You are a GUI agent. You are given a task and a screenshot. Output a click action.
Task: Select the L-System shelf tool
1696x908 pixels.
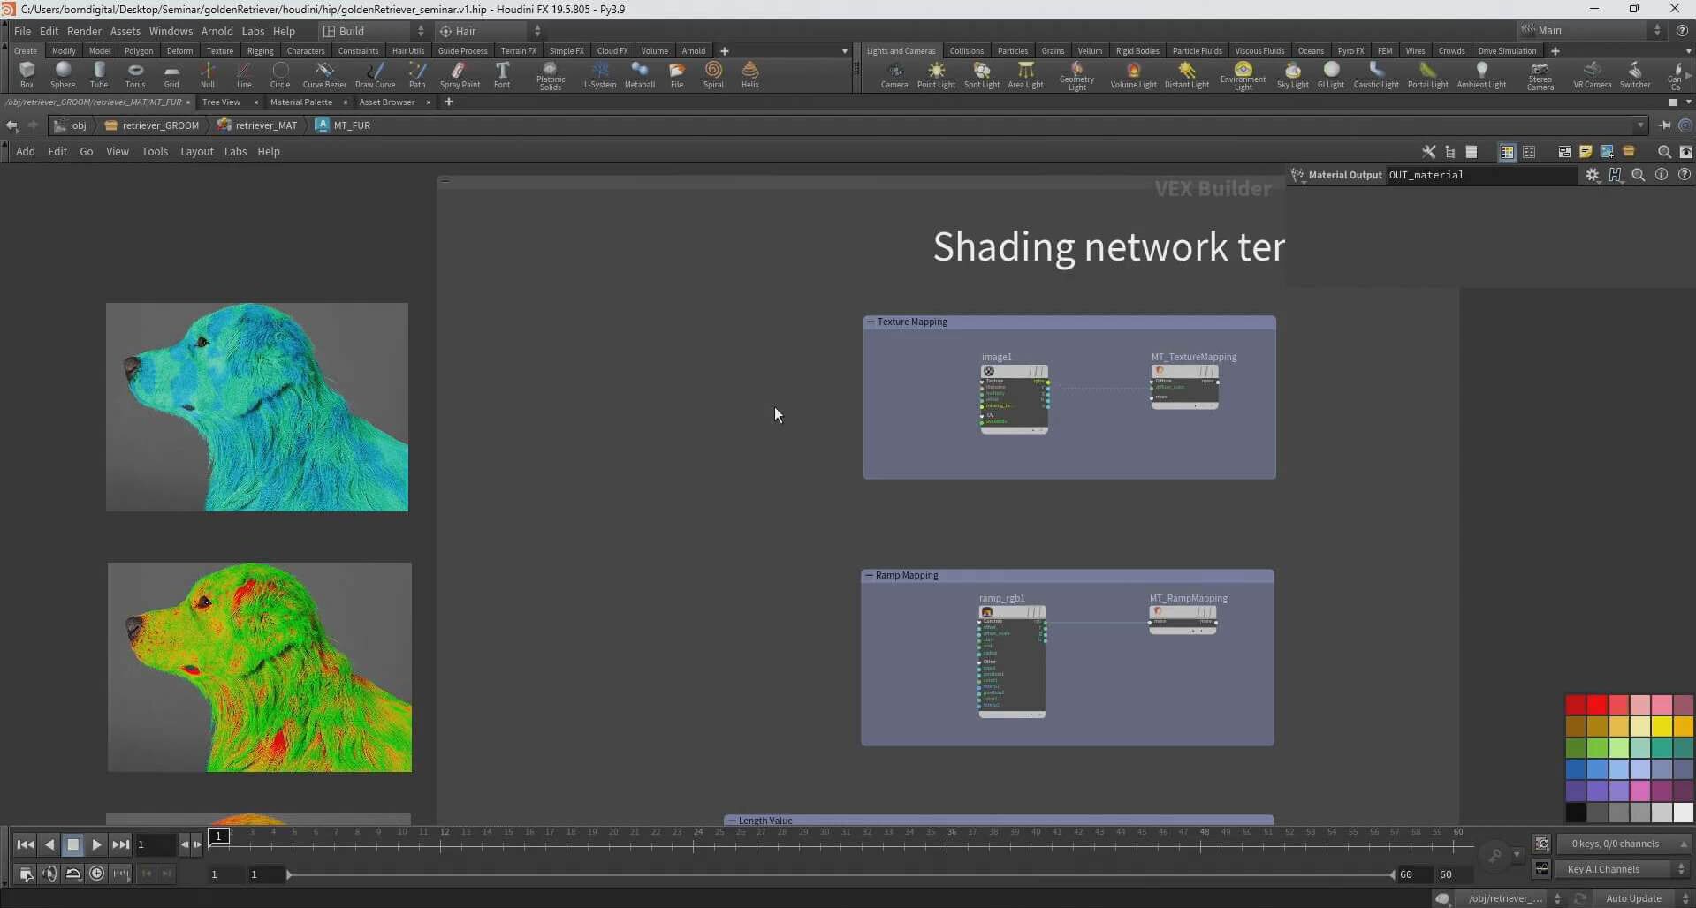coord(599,74)
